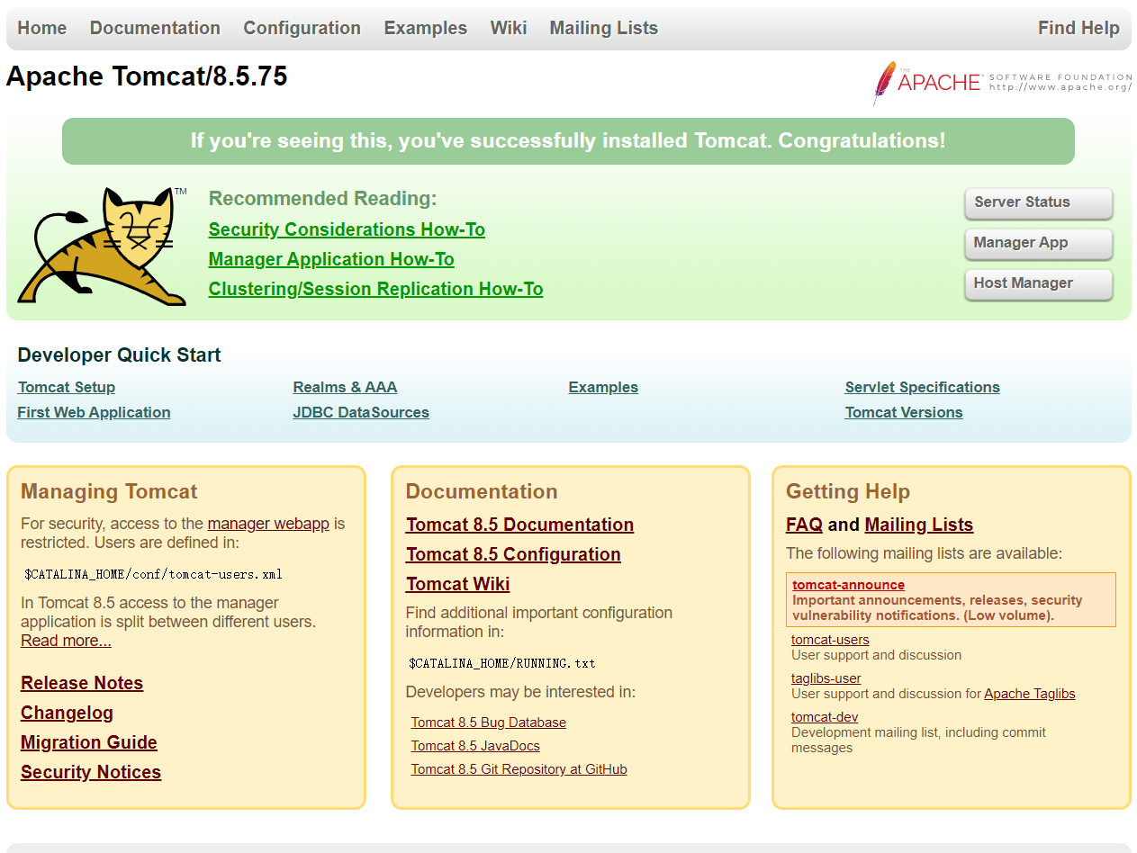Open Tomcat 8.5 Documentation link
The width and height of the screenshot is (1137, 853).
tap(519, 525)
